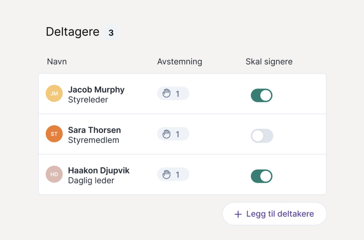Click Sara Thorsen's ST avatar

tap(54, 134)
